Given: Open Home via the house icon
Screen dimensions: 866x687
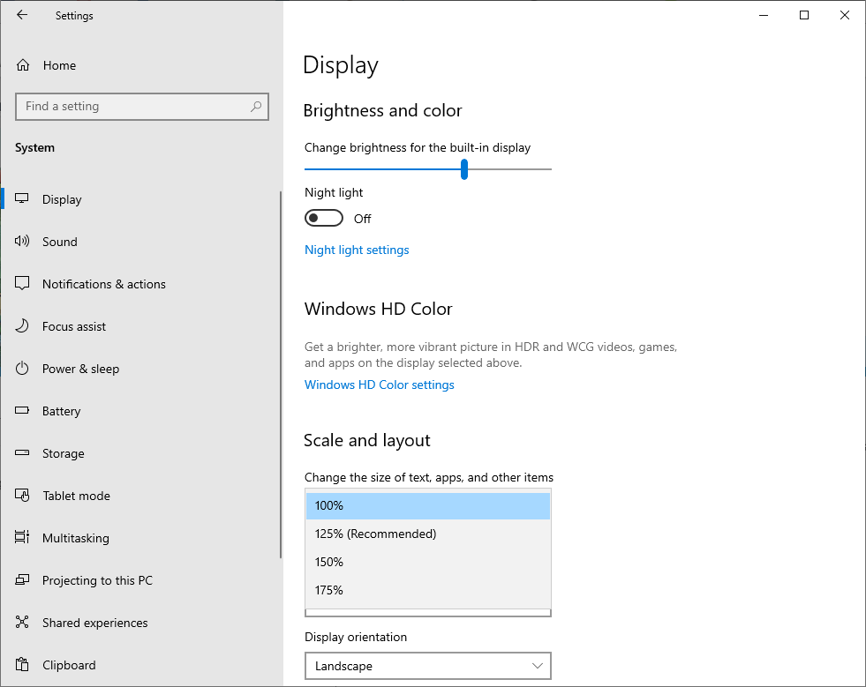Looking at the screenshot, I should tap(23, 65).
